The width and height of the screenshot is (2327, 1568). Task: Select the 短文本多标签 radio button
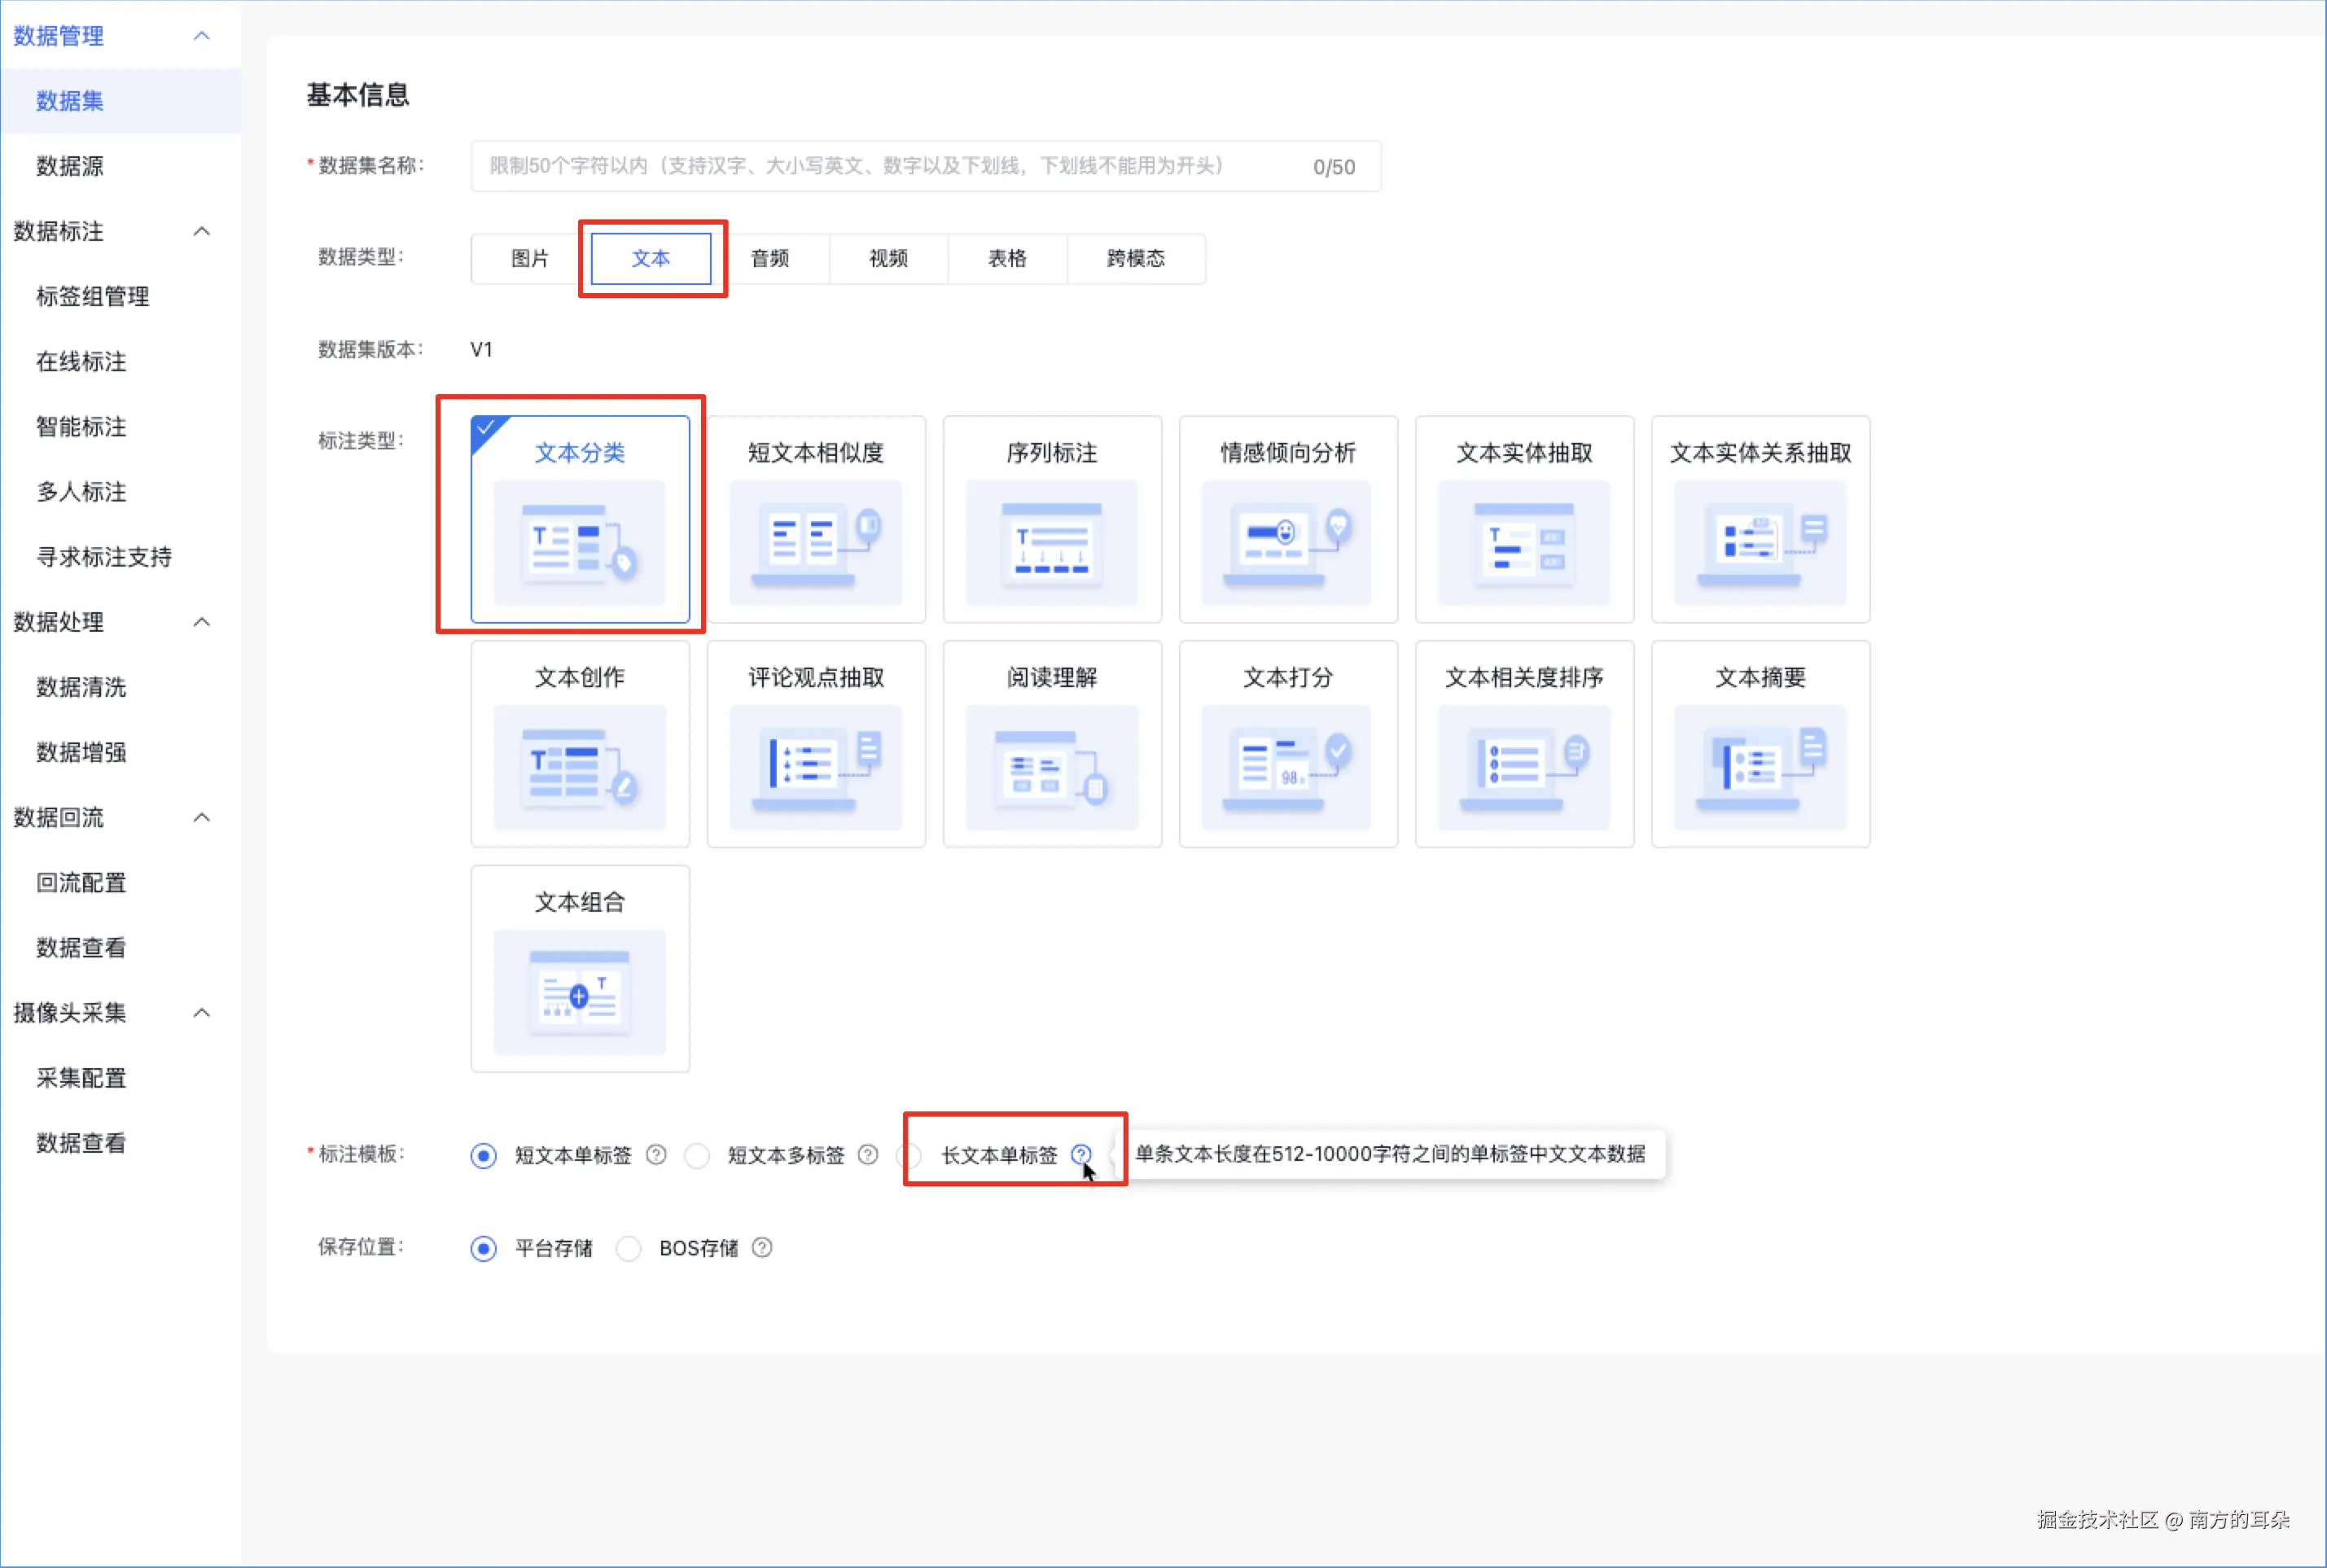tap(697, 1156)
